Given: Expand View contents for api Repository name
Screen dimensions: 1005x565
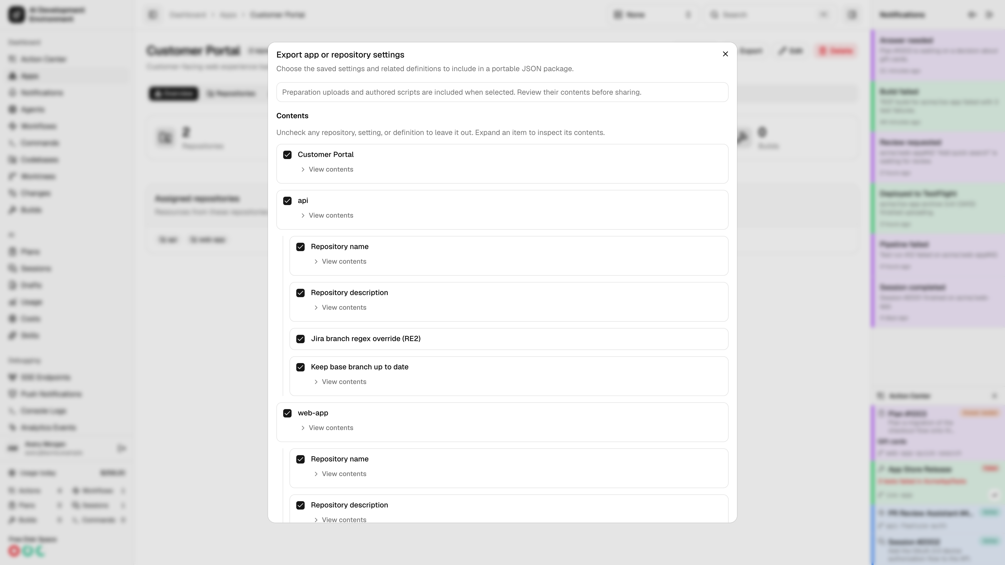Looking at the screenshot, I should click(x=340, y=261).
